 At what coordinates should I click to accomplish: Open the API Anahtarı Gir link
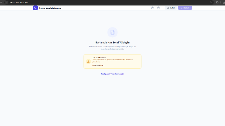[99, 65]
